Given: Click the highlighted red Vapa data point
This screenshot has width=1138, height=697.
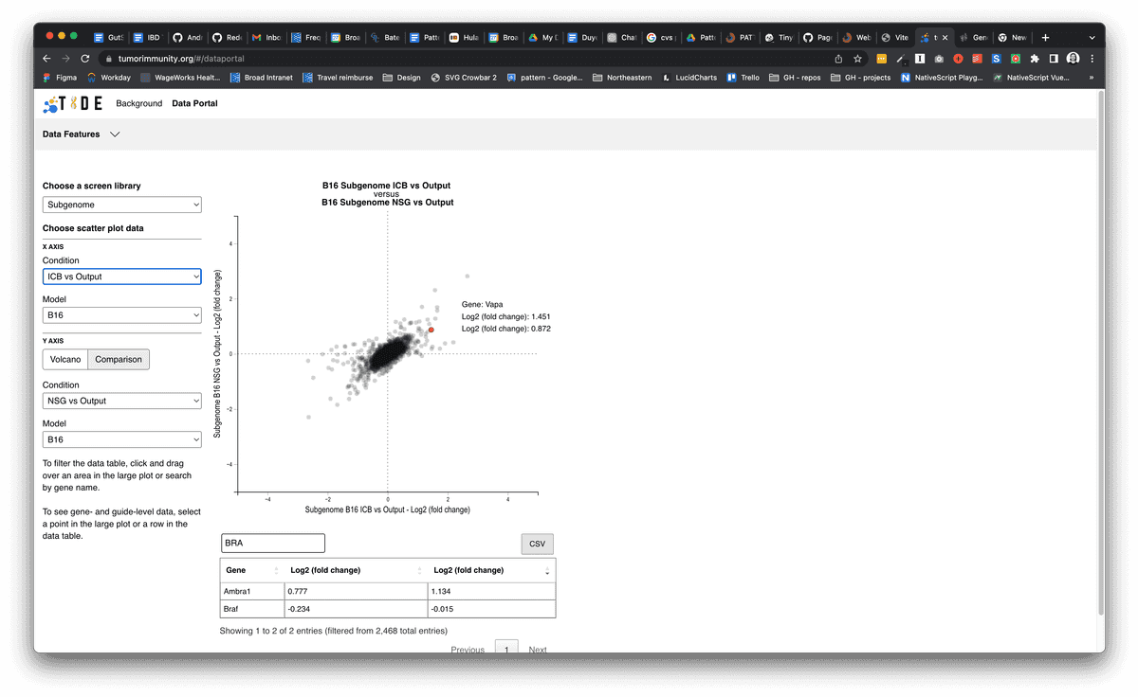Looking at the screenshot, I should (431, 330).
